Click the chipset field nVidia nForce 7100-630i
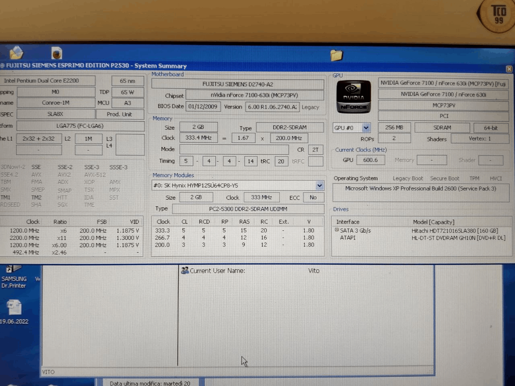The width and height of the screenshot is (515, 386). tap(255, 95)
